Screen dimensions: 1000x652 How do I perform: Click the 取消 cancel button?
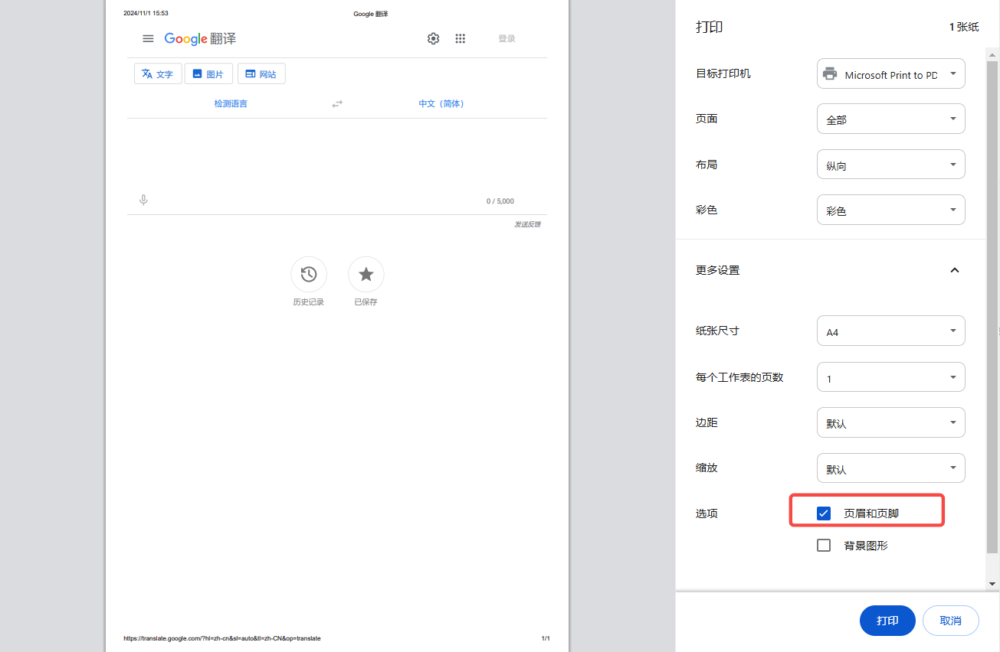click(951, 621)
